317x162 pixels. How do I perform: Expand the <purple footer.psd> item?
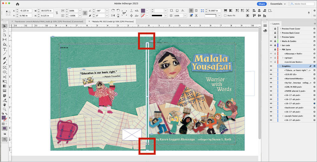(x=283, y=116)
